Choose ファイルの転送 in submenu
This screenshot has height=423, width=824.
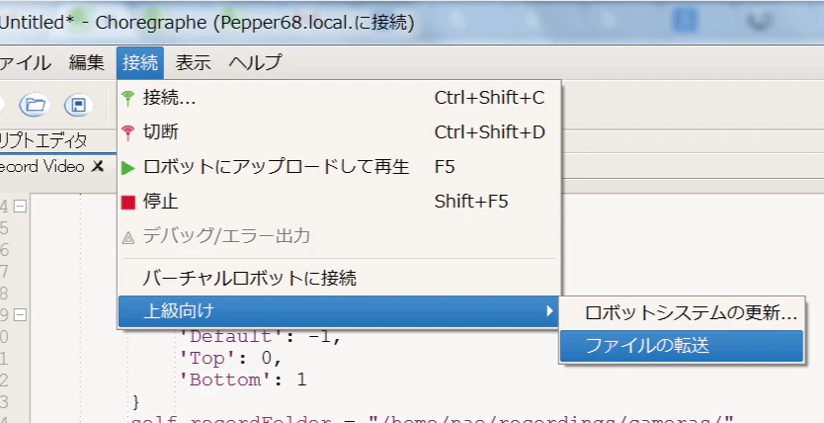(682, 346)
